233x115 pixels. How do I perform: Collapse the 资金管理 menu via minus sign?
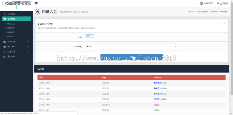coord(28,19)
